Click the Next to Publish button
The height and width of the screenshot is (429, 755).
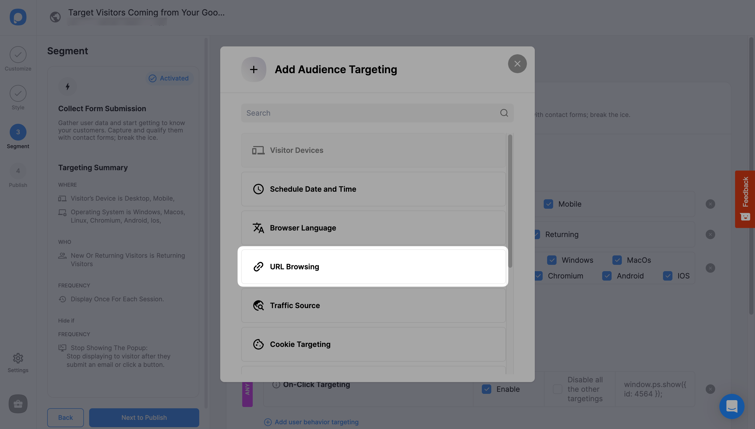click(x=144, y=417)
